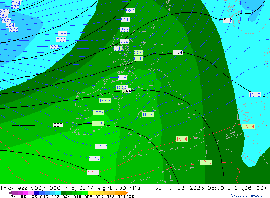The width and height of the screenshot is (270, 198).
Task: Click the orange right arrow tip of the legend
Action: click(x=127, y=193)
